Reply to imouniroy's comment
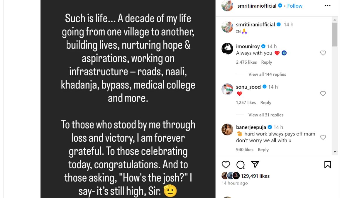 (267, 62)
